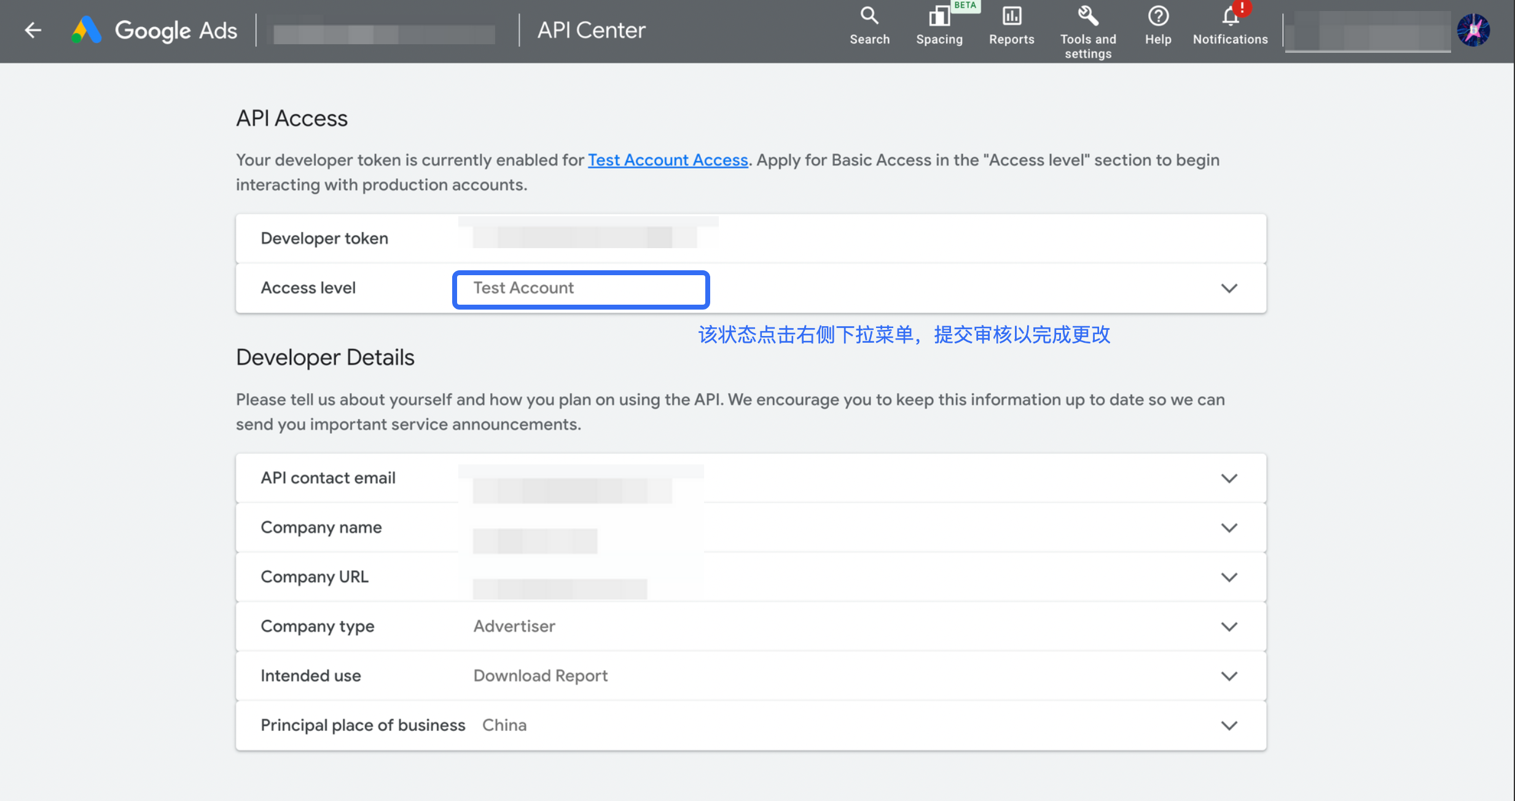This screenshot has height=801, width=1515.
Task: Expand the Company type row
Action: point(1229,627)
